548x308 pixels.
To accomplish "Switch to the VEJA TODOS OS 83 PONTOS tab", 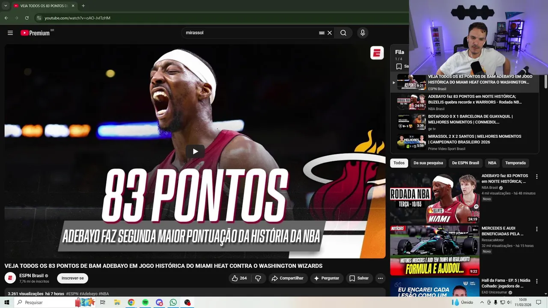I will [44, 6].
